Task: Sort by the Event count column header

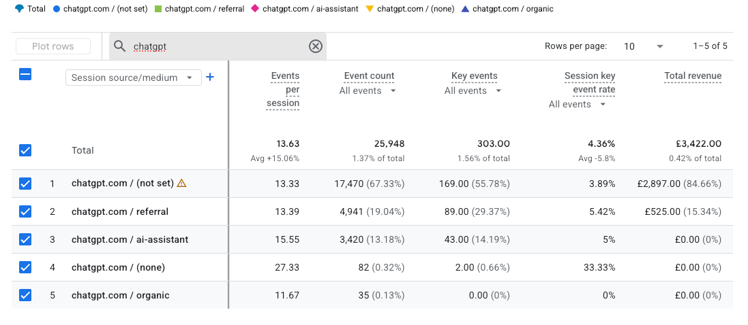Action: (370, 75)
